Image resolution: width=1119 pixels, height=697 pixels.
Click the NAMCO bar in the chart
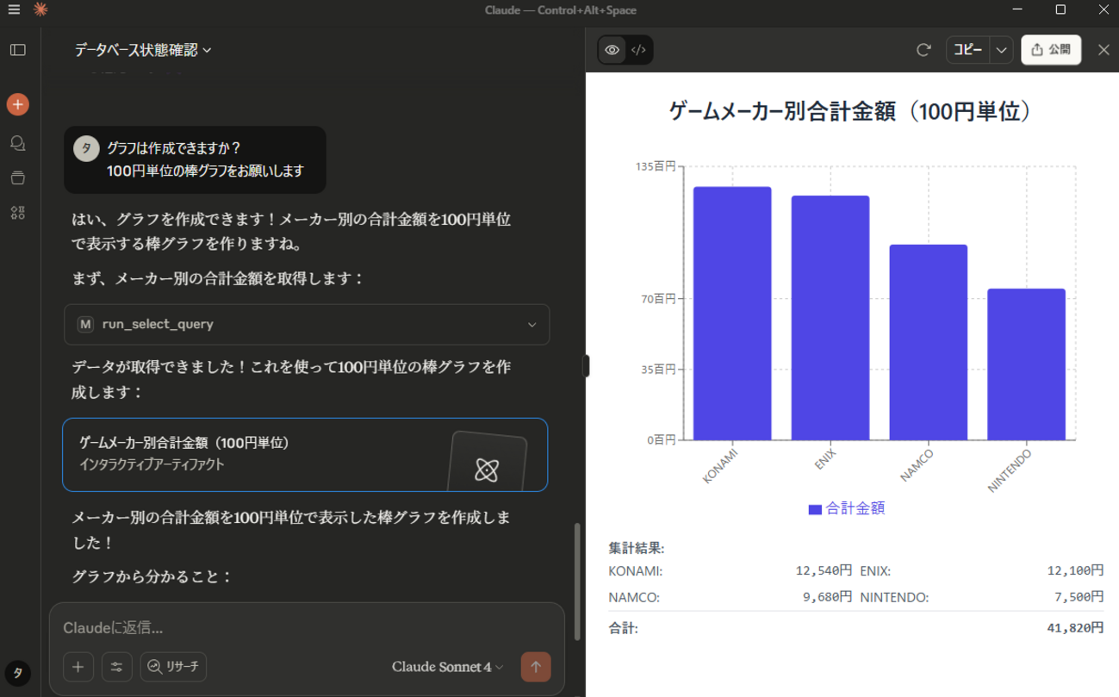tap(929, 343)
